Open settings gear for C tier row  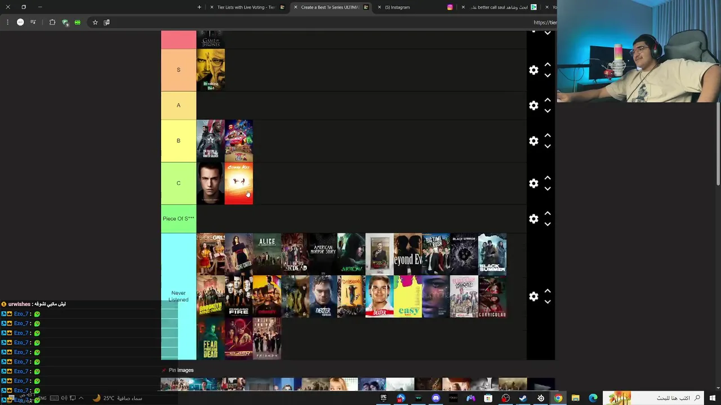tap(533, 183)
